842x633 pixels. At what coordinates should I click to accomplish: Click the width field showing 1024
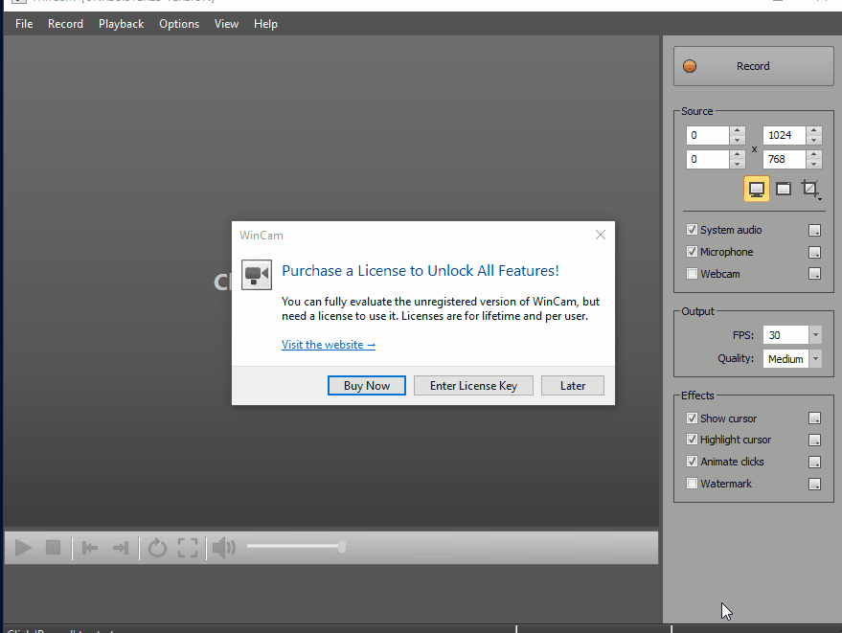click(784, 135)
